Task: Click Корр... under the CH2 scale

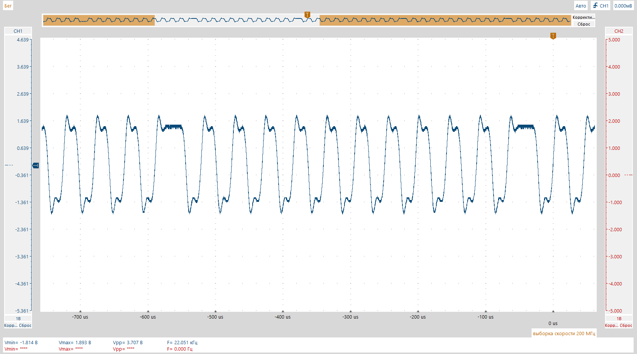Action: click(x=611, y=325)
